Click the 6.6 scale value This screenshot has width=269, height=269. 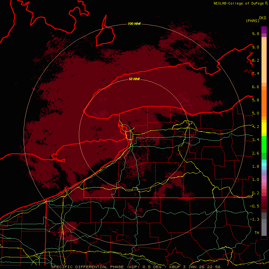pyautogui.click(x=256, y=87)
